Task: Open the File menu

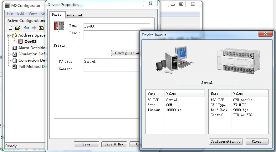Action: tap(10, 13)
